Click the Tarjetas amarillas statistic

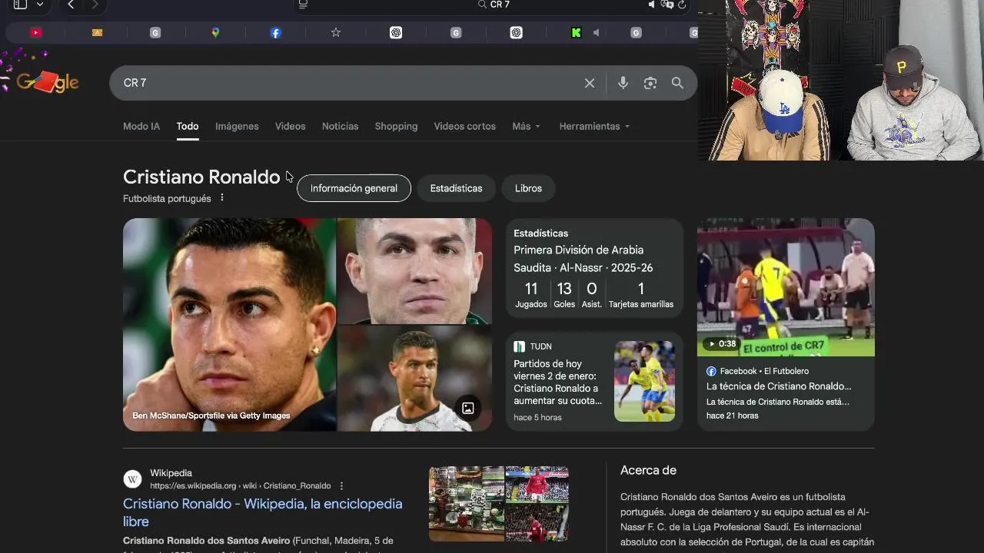pos(641,294)
